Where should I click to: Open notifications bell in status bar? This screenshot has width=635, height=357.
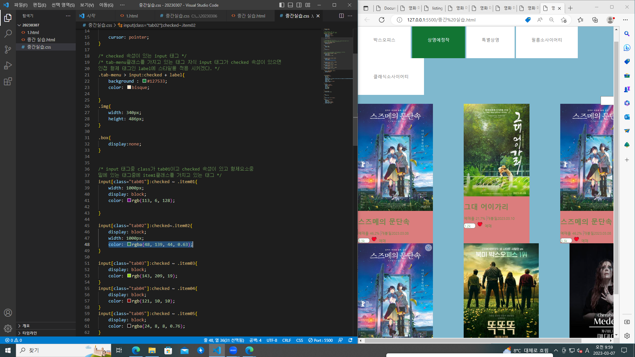point(351,340)
